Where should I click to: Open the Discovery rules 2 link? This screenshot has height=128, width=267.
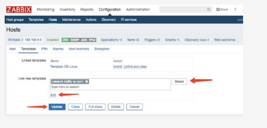(x=197, y=40)
